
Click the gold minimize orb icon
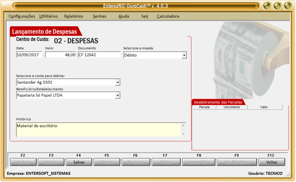click(267, 6)
